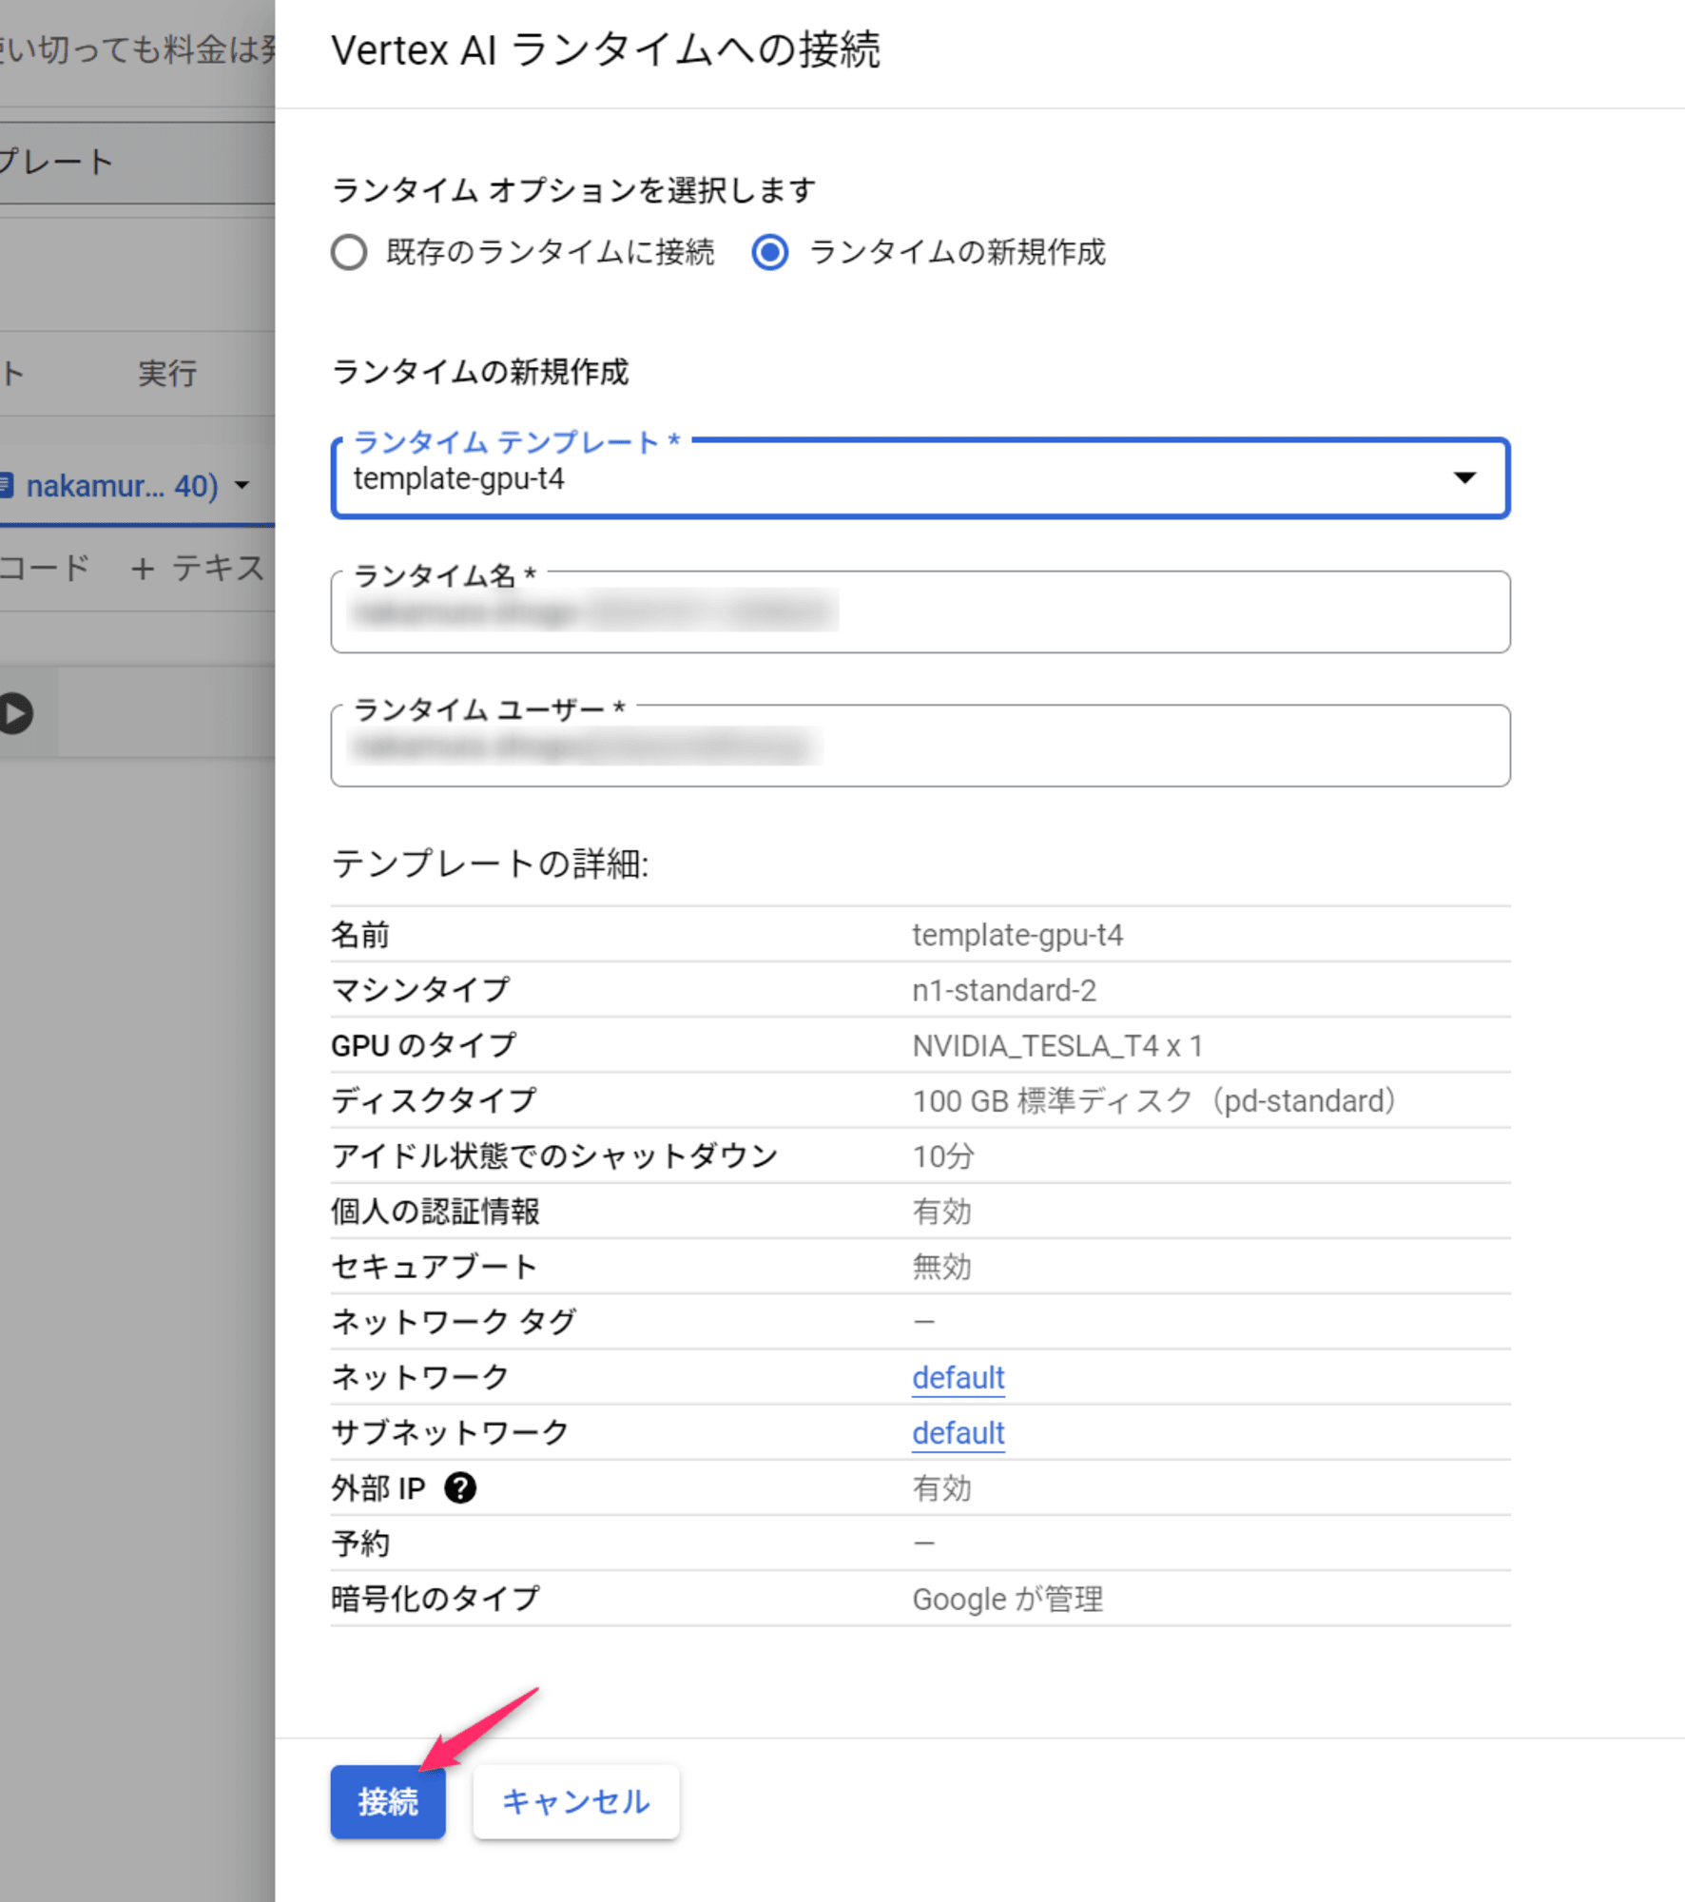Image resolution: width=1685 pixels, height=1902 pixels.
Task: Select the '既存のランタイムに接続' radio button
Action: (x=349, y=253)
